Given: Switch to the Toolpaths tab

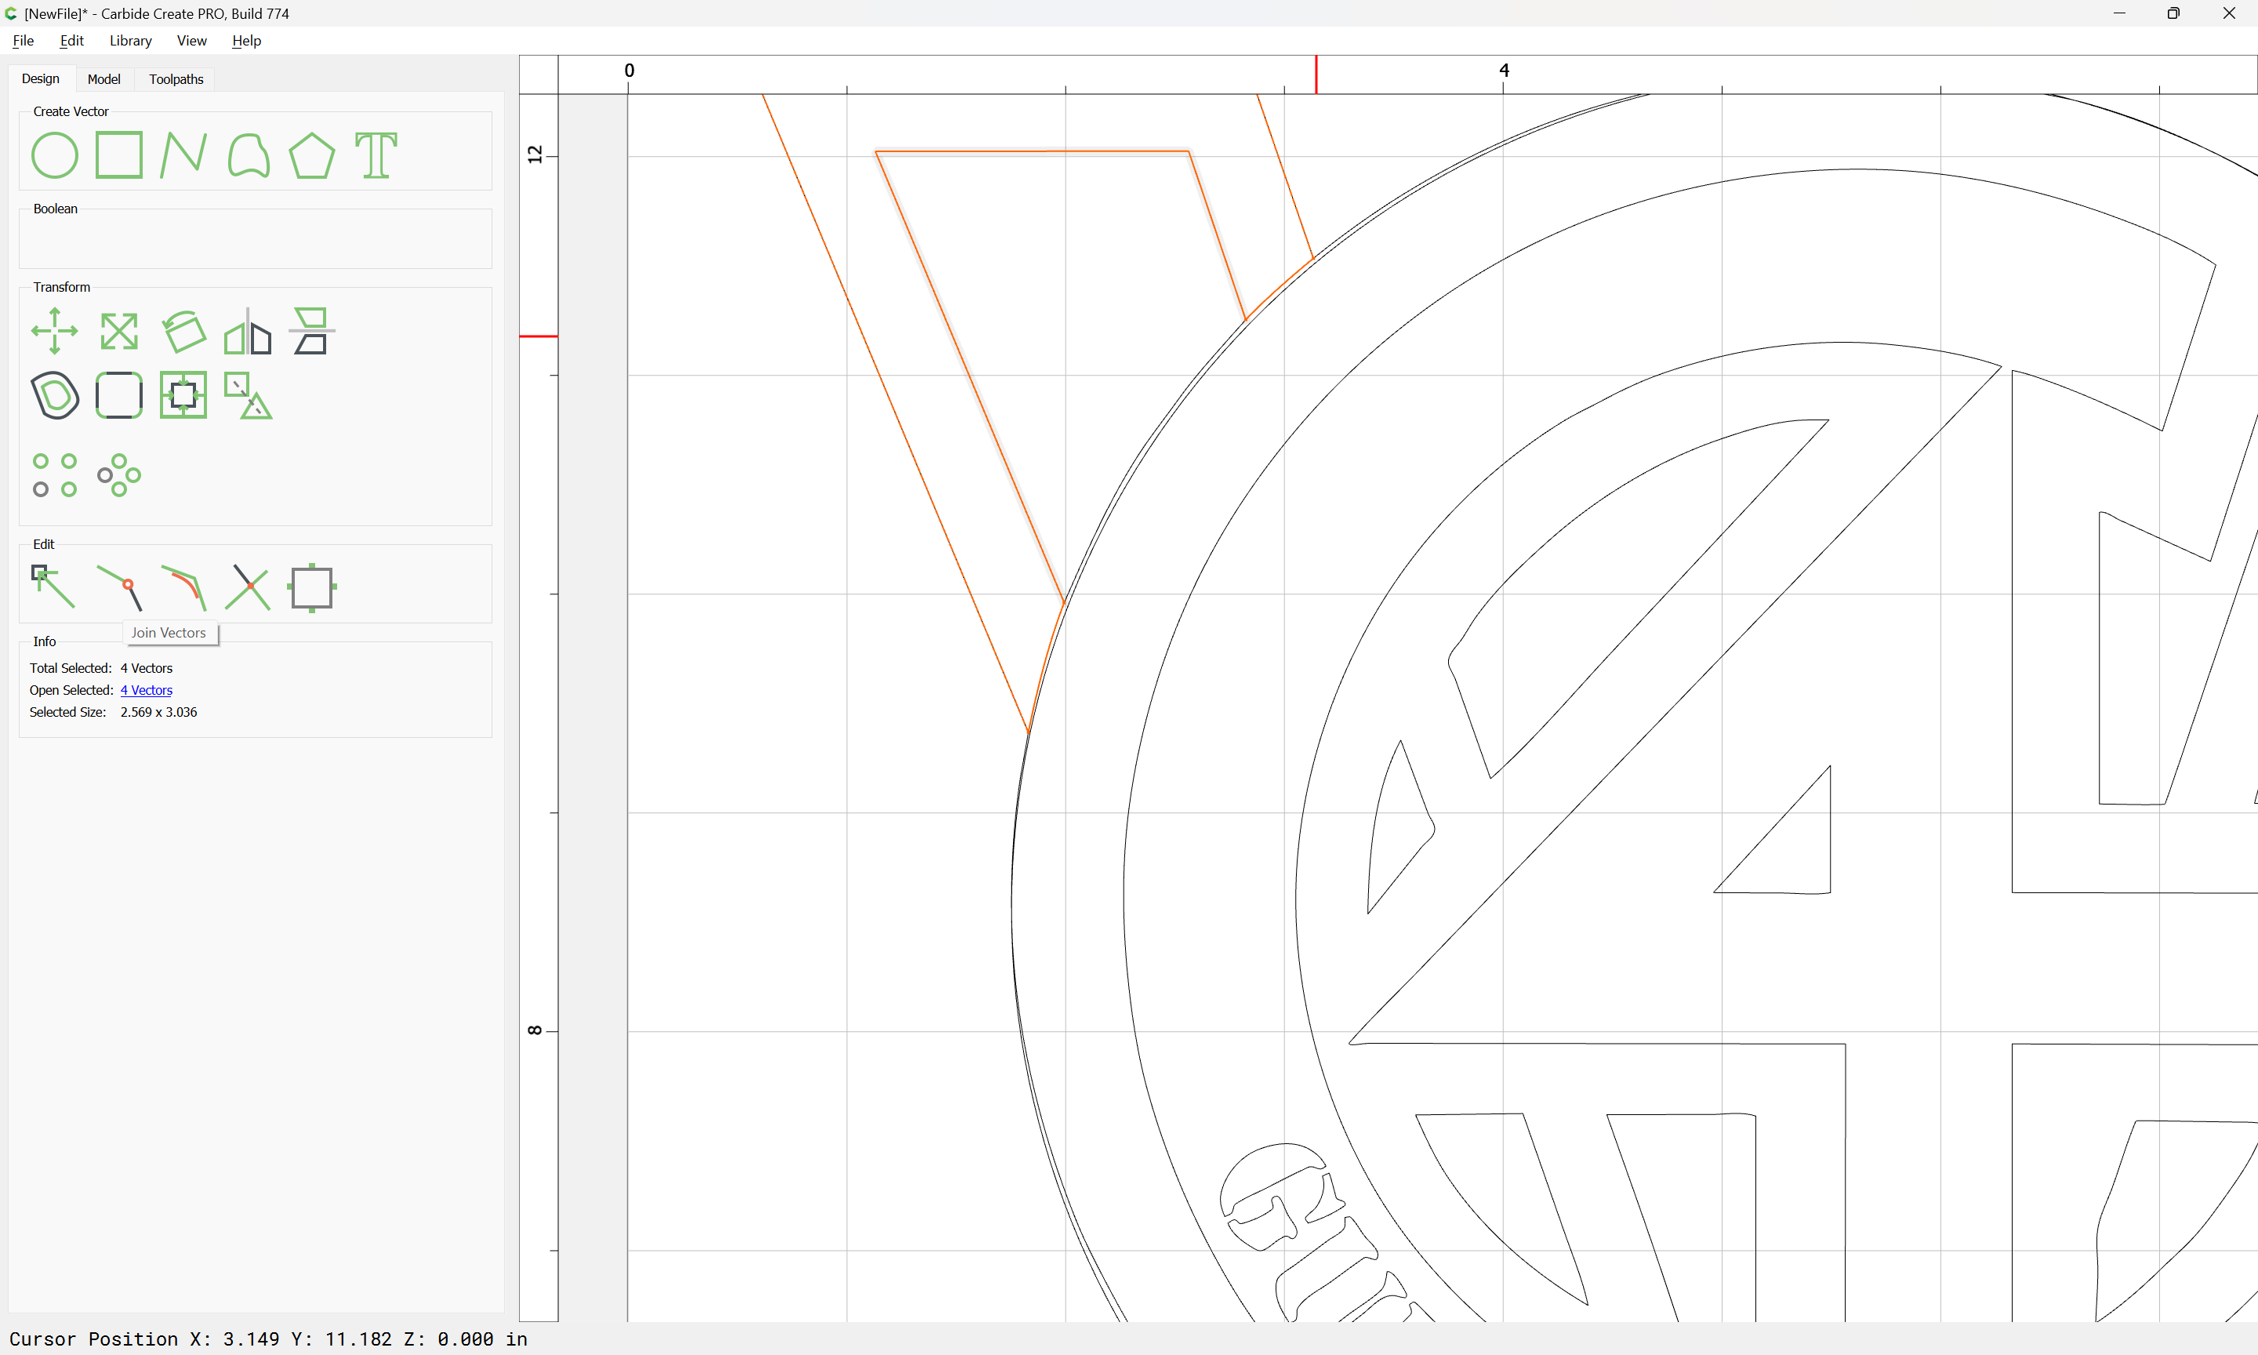Looking at the screenshot, I should pos(176,79).
